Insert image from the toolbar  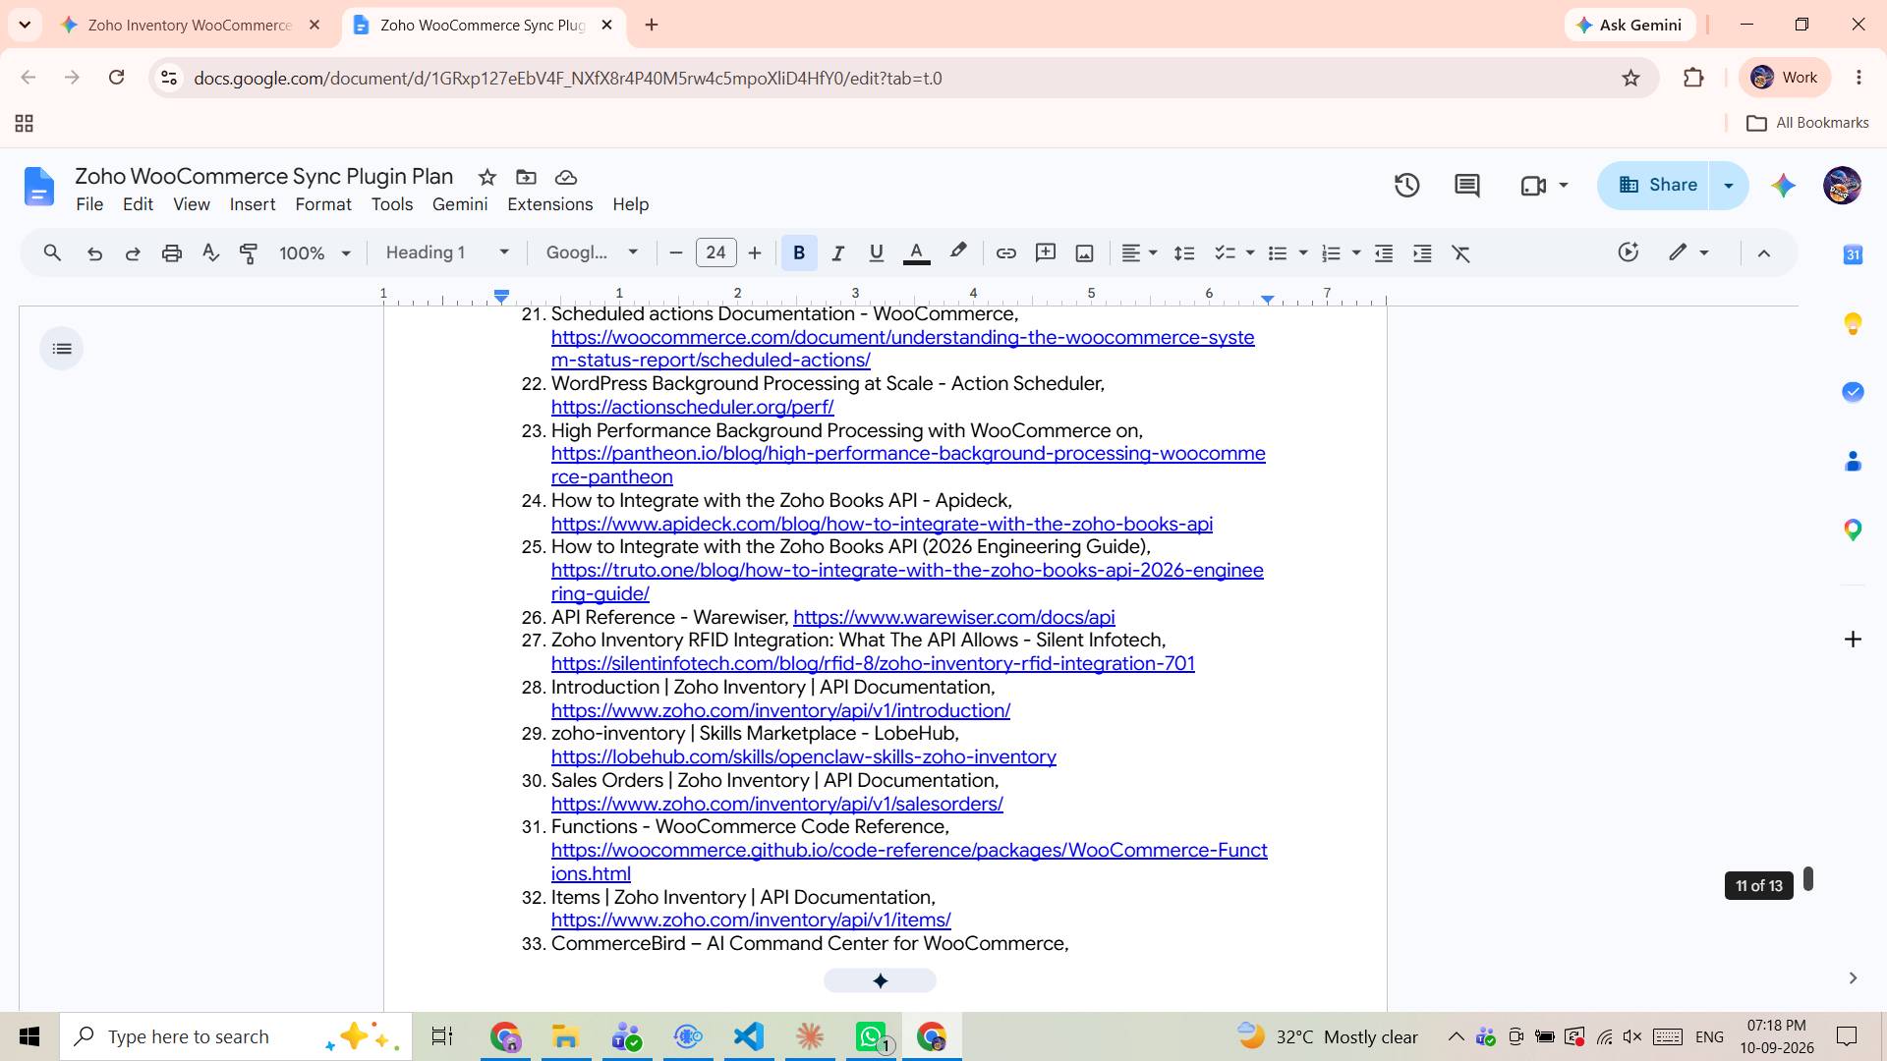[1084, 253]
